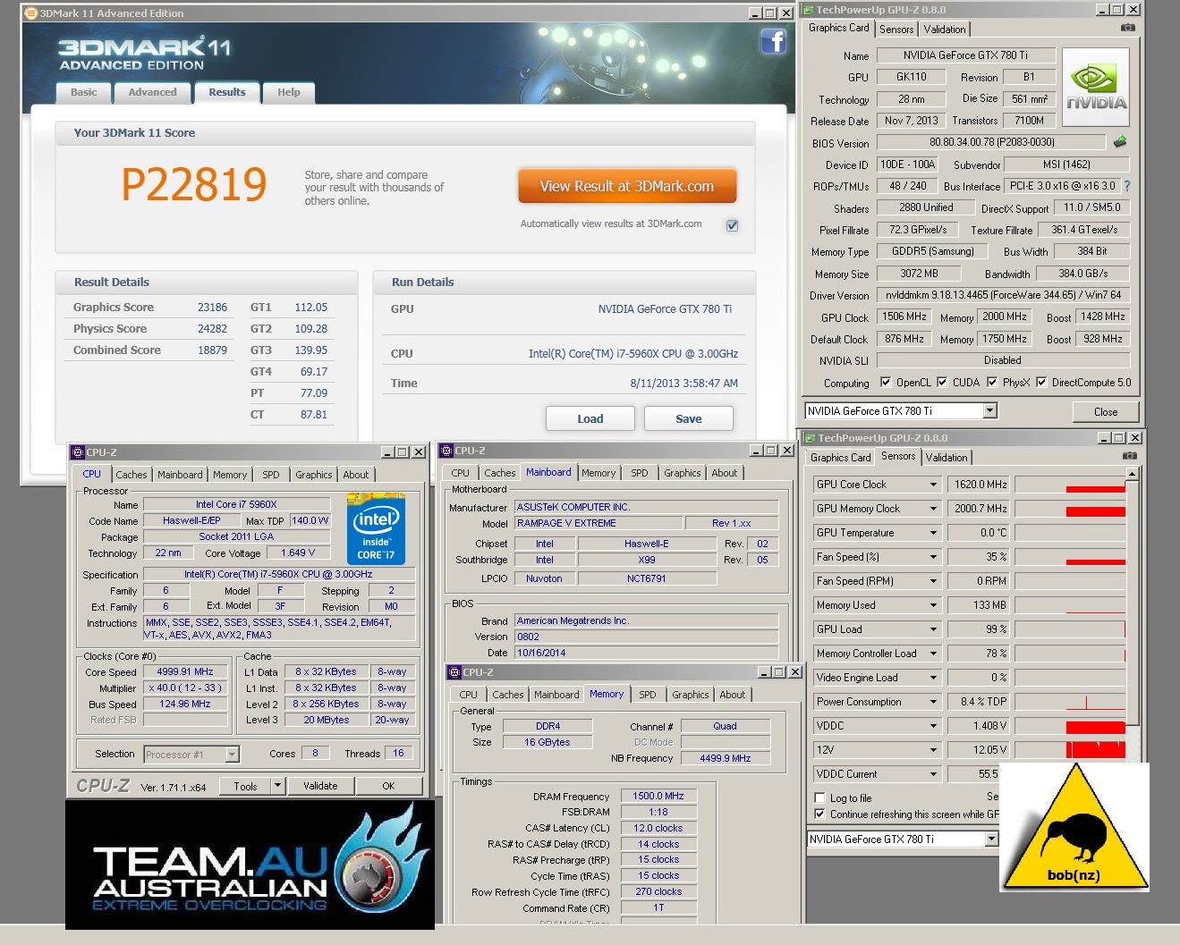Open the Memory Used sensor dropdown
Screen dimensions: 1180x945
(933, 605)
